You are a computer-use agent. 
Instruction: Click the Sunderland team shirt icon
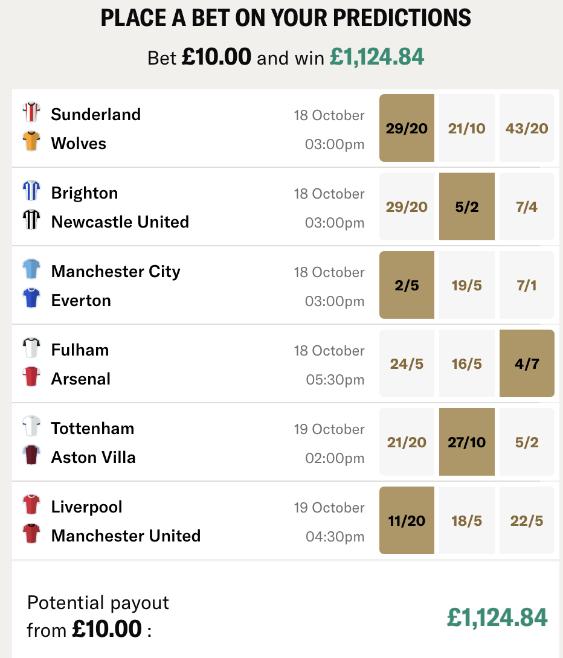[x=31, y=113]
